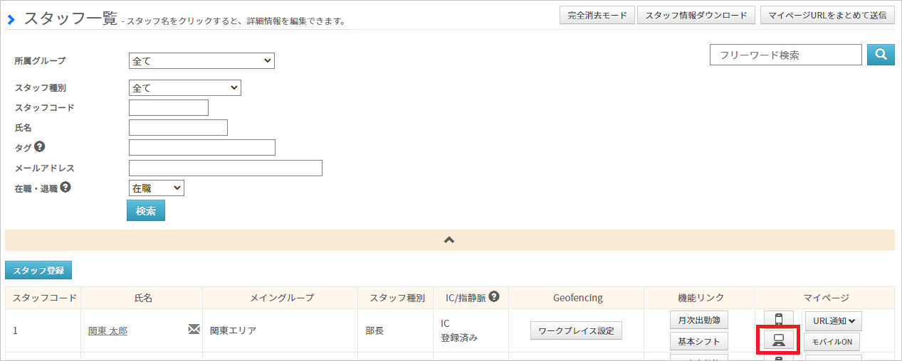902x361 pixels.
Task: Click the help icon next to 在職・退職
Action: (x=65, y=188)
